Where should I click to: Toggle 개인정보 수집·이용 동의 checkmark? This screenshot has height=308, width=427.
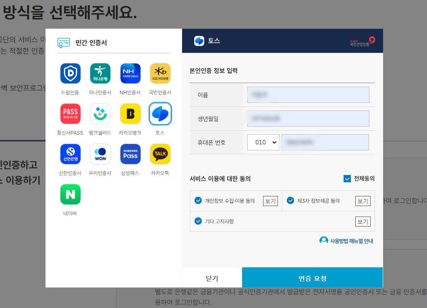click(x=198, y=200)
